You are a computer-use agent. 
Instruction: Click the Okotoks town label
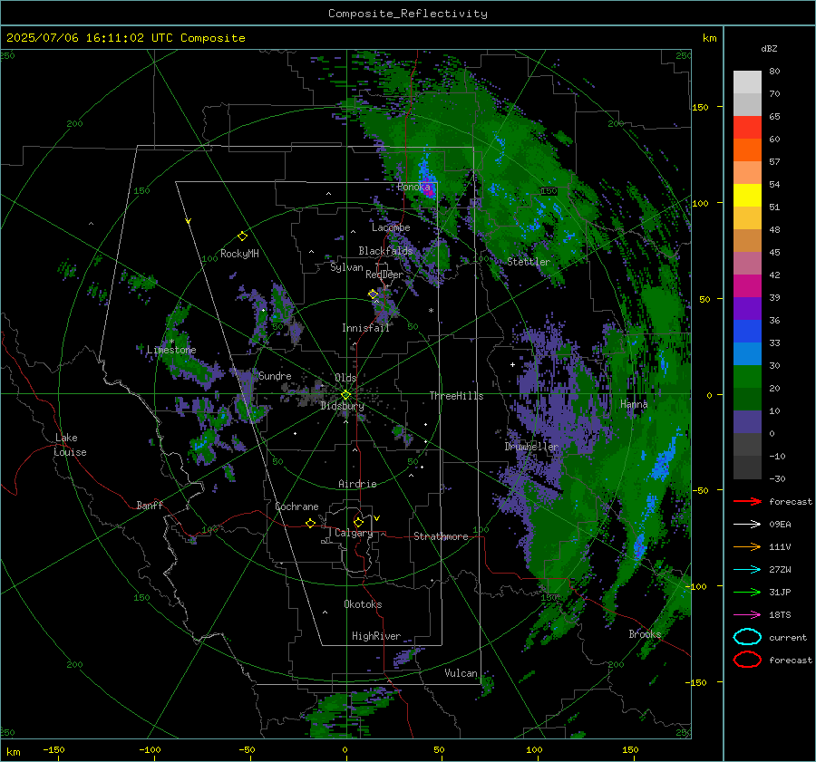coord(363,604)
